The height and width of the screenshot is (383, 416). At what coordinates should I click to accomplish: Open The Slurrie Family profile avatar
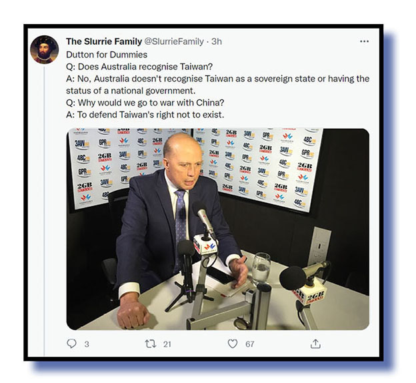click(x=44, y=49)
